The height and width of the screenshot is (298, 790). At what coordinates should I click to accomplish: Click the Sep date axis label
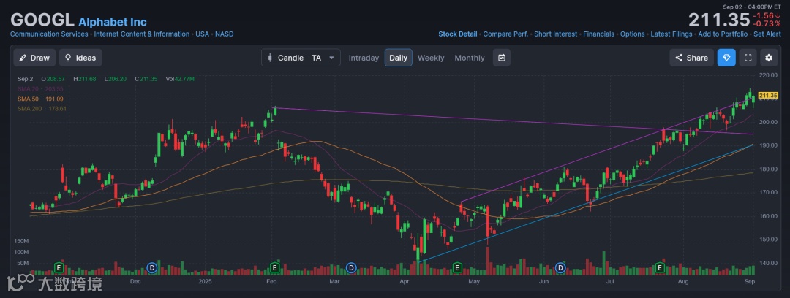coord(749,282)
